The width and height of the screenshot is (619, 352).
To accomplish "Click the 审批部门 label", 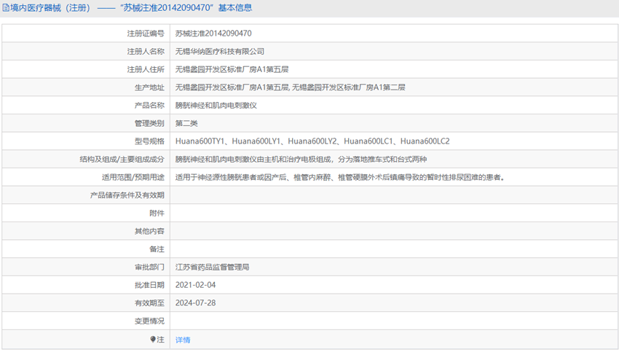I will pos(149,267).
